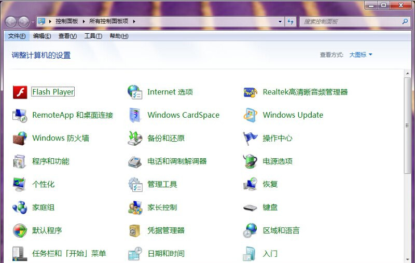Open the Internet 选项 link
Screen dimensions: 415x263
pyautogui.click(x=170, y=92)
